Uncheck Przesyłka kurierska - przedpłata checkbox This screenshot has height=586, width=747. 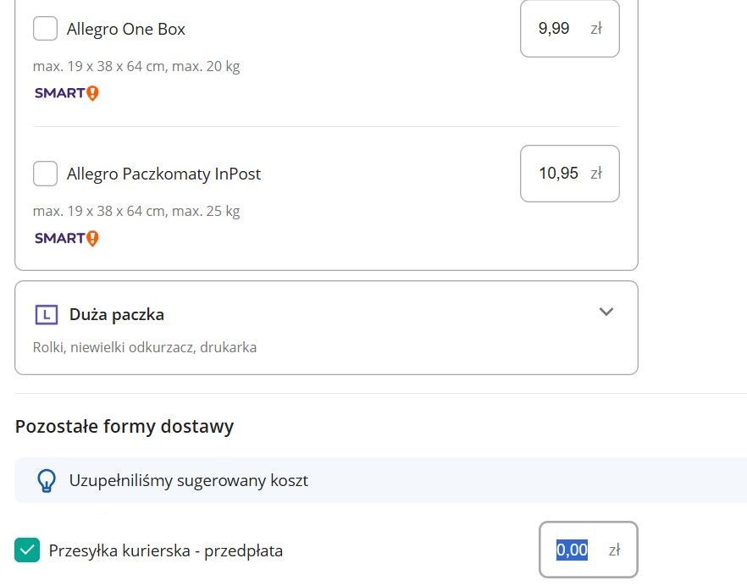coord(27,550)
